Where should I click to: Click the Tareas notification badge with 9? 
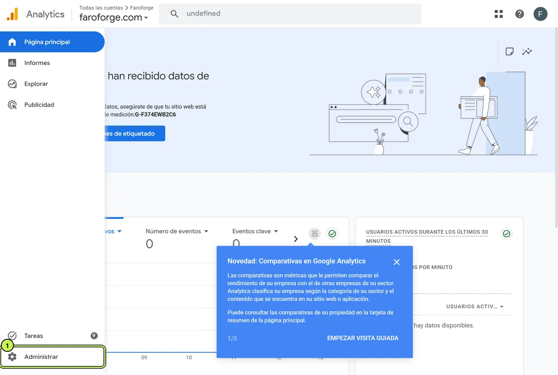[94, 336]
